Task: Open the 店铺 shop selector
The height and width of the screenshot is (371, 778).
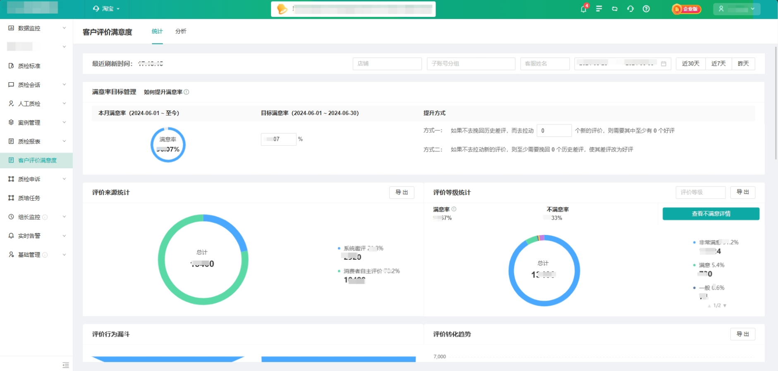Action: click(387, 64)
